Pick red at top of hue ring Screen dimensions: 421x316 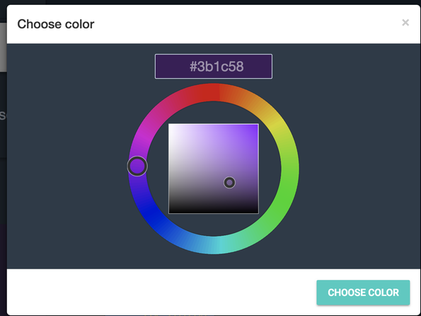coord(214,92)
